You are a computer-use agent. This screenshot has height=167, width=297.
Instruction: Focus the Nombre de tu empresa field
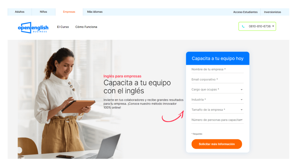tap(218, 69)
